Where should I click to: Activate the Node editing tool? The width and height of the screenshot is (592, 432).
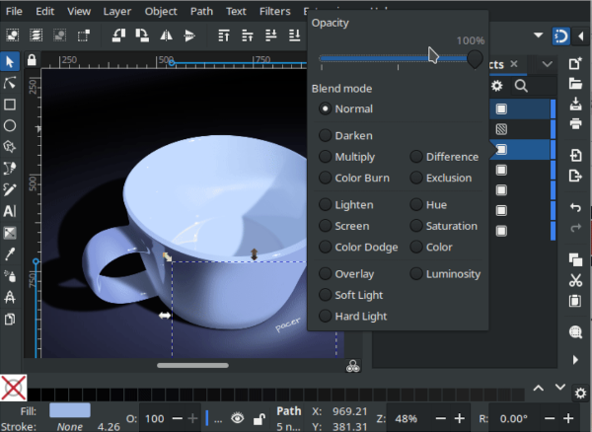10,83
